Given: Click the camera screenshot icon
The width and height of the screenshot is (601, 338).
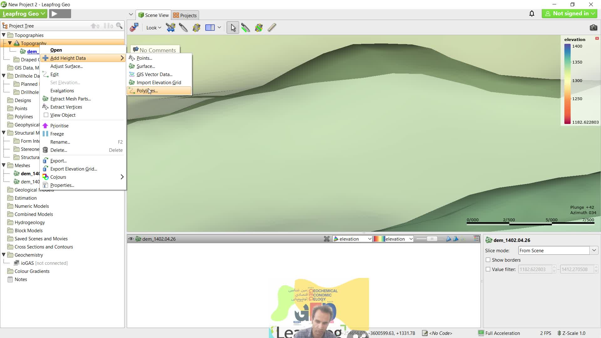Looking at the screenshot, I should coord(593,28).
